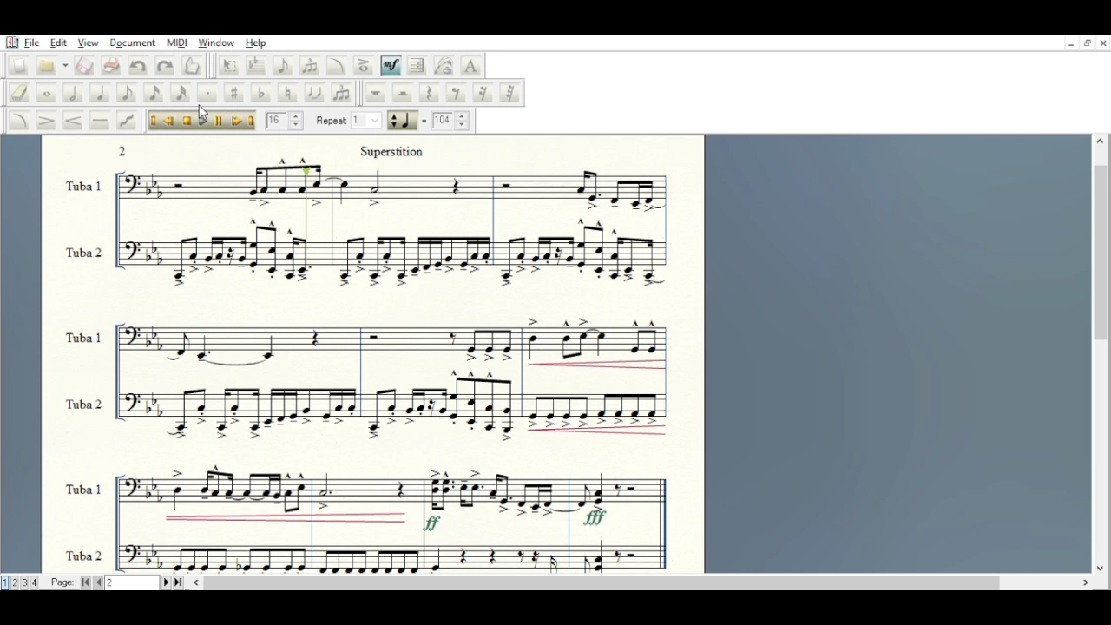Choose the sixteenth note duration
This screenshot has height=625, width=1111.
pos(154,93)
